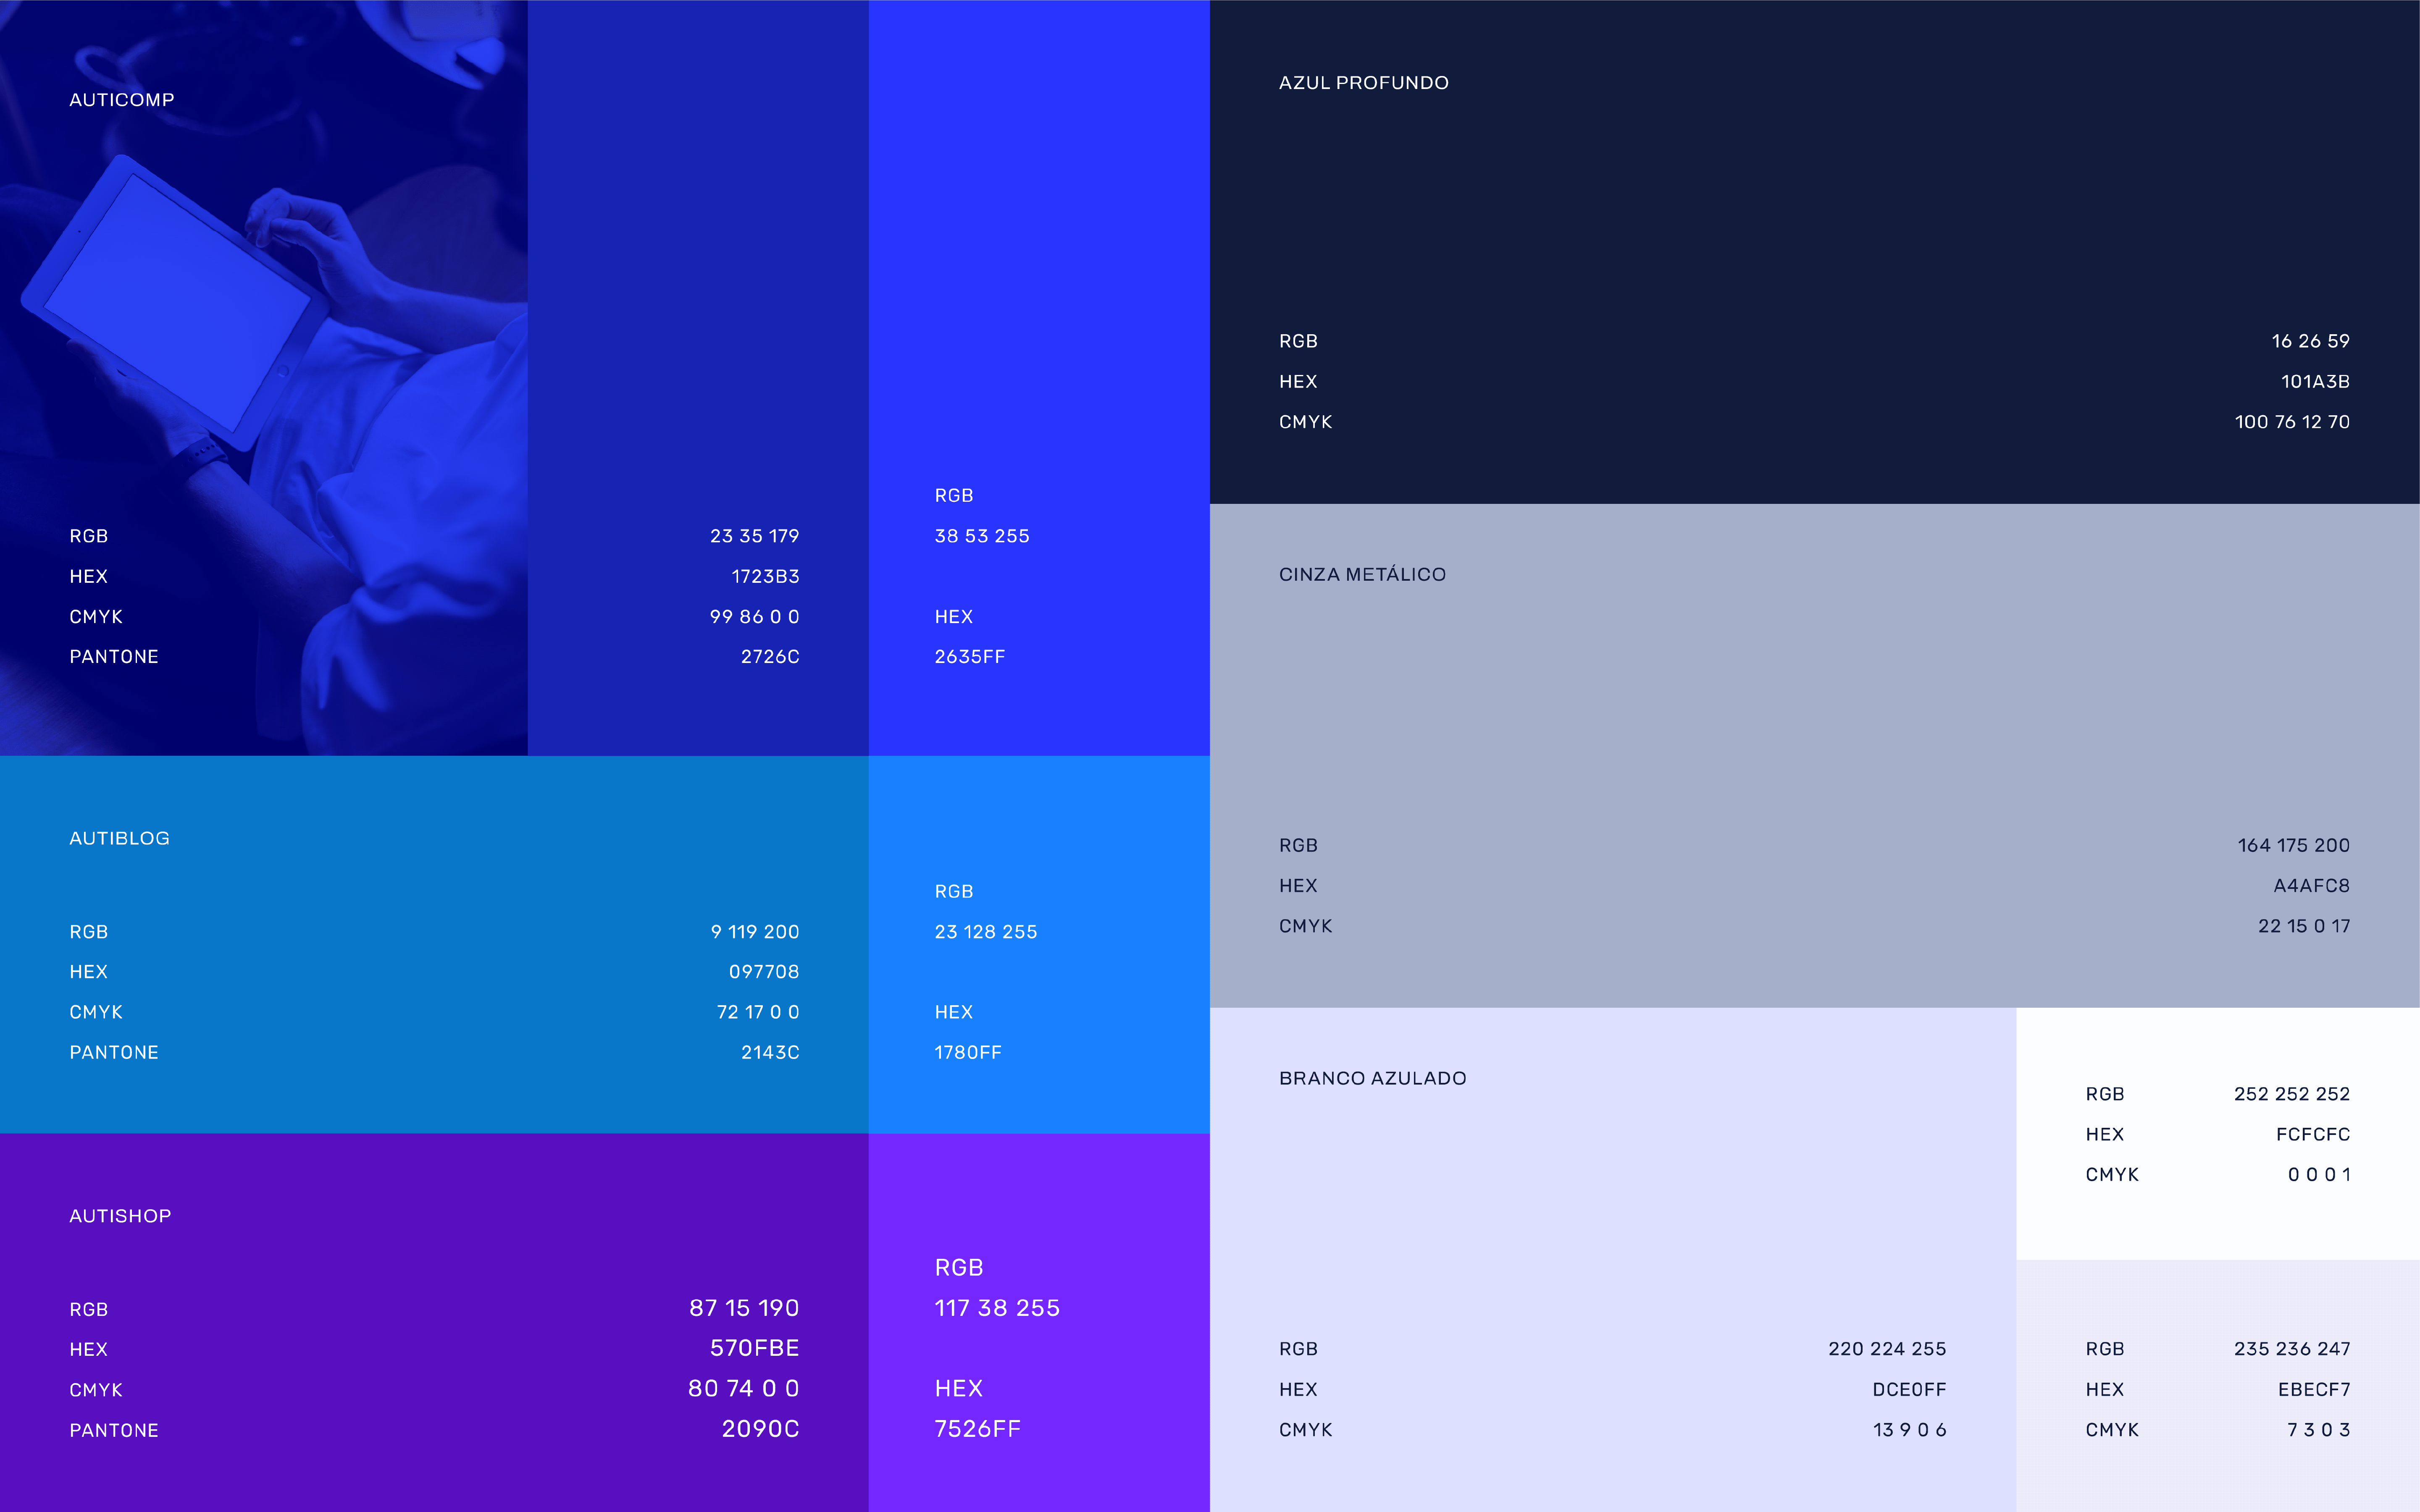Click RGB value 252 252 252
Image resolution: width=2420 pixels, height=1512 pixels.
[2291, 1094]
